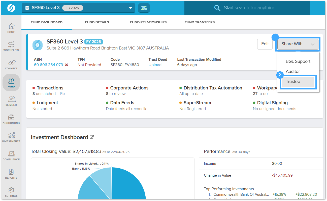Click the Share With button
This screenshot has width=327, height=201.
[x=292, y=44]
